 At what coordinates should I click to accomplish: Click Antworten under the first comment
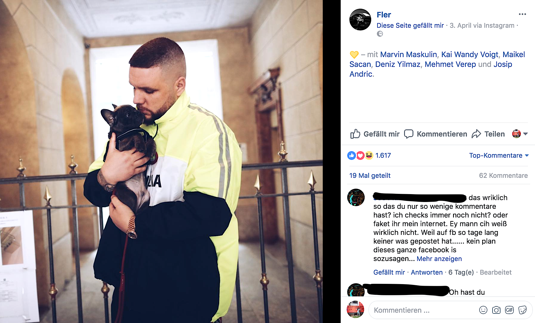427,272
